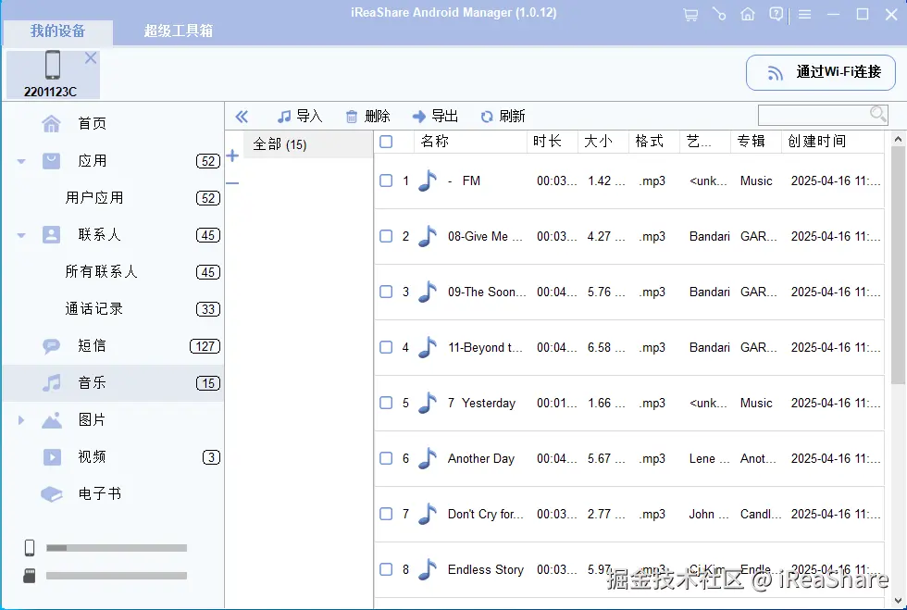Click the 通过Wi-Fi连接 button
Viewport: 907px width, 610px height.
(x=820, y=72)
